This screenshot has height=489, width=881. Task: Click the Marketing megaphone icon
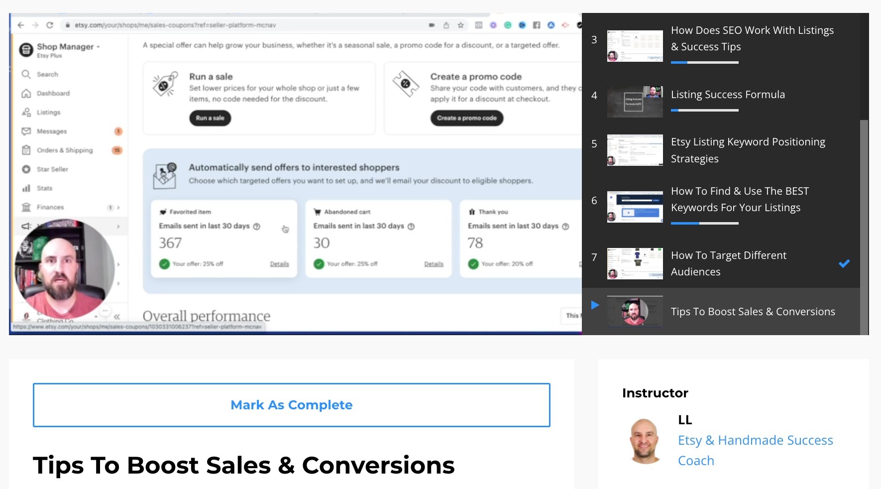[26, 226]
